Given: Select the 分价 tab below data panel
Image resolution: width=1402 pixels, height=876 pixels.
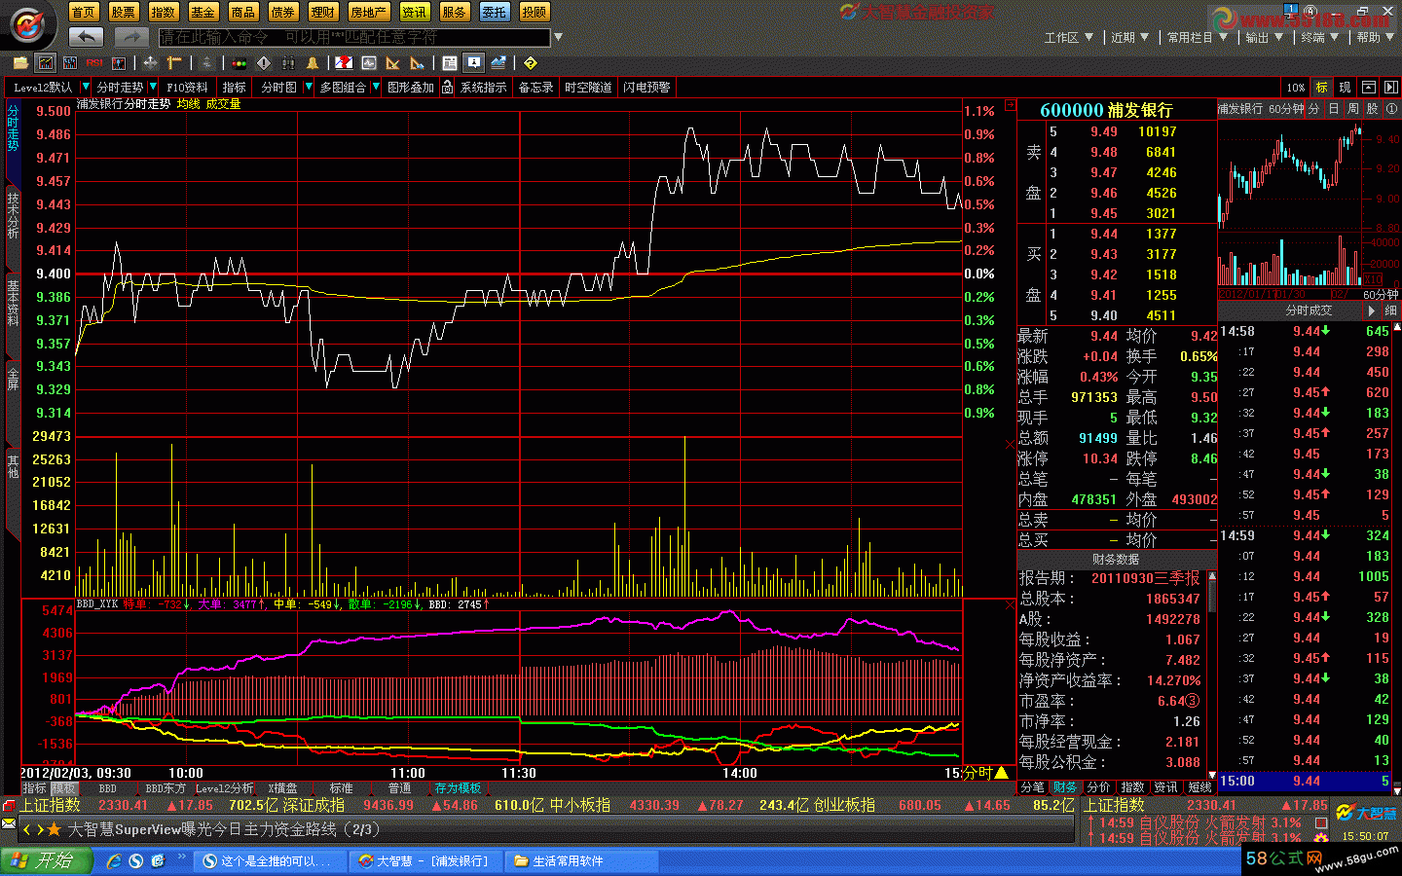Looking at the screenshot, I should coord(1098,786).
